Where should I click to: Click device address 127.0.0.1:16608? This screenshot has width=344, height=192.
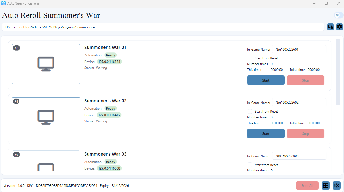(109, 168)
